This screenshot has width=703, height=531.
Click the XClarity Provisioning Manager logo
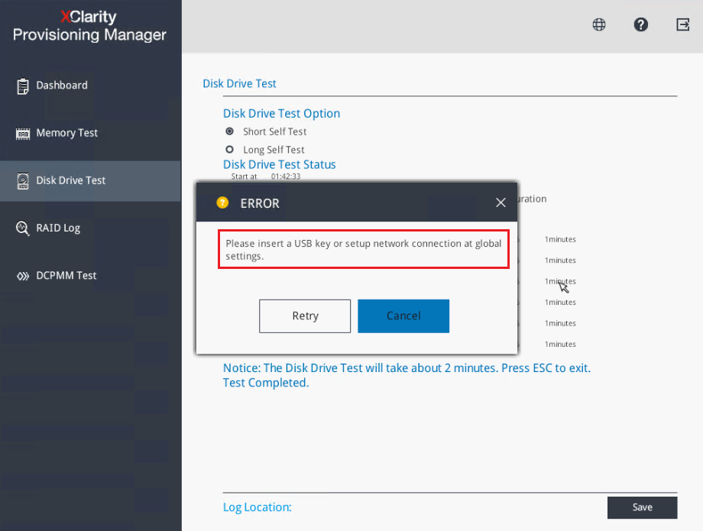click(89, 26)
